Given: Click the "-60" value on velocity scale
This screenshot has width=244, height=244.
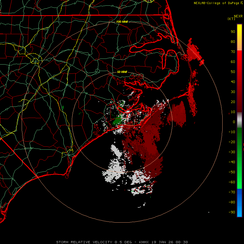Looking at the screenshot, I should [x=232, y=182].
